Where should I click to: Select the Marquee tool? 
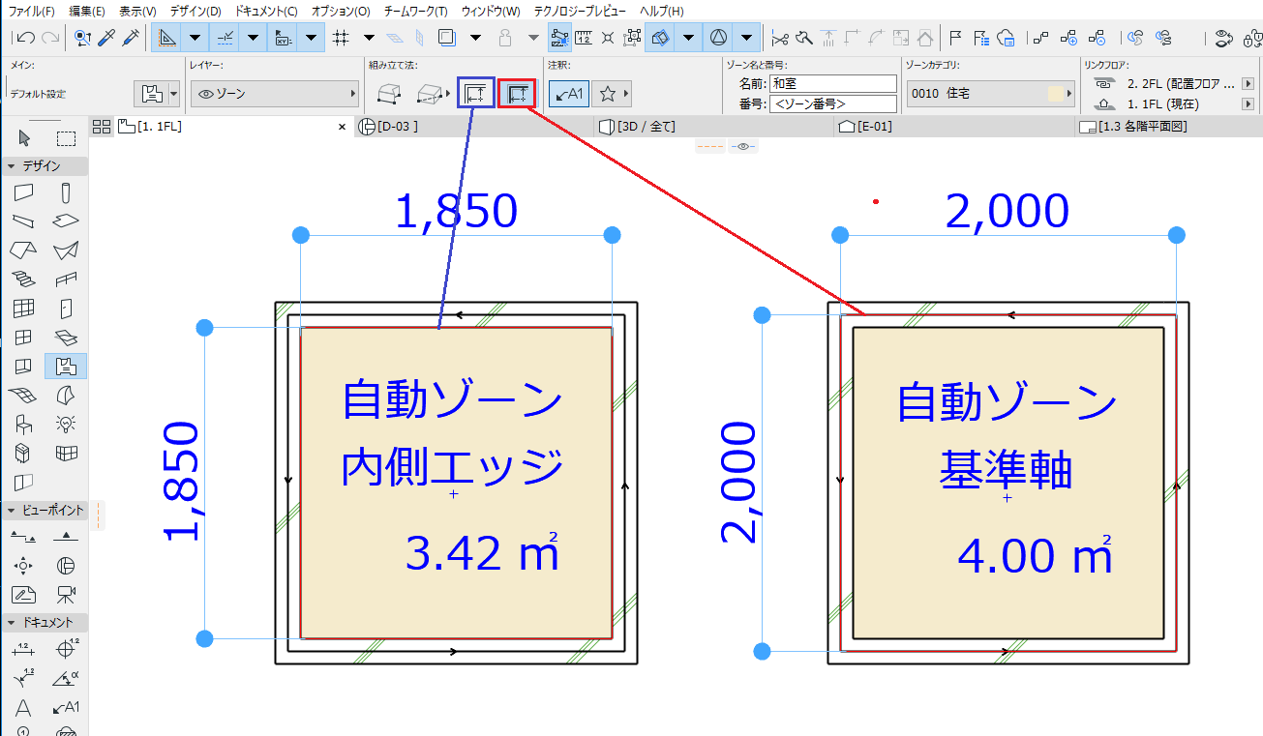pos(66,138)
